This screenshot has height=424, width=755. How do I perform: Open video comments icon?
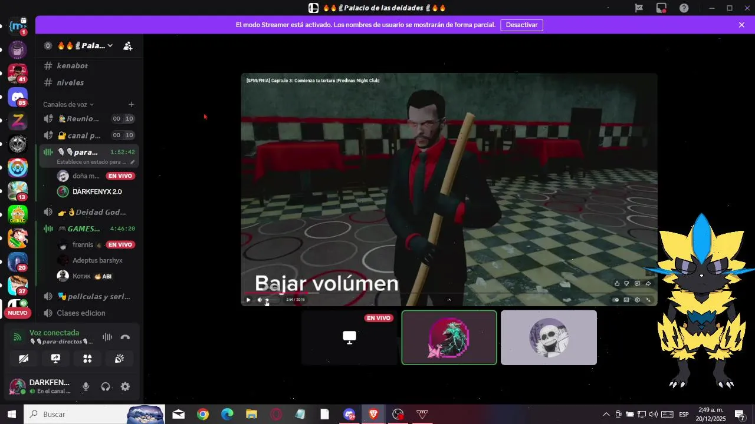tap(638, 283)
